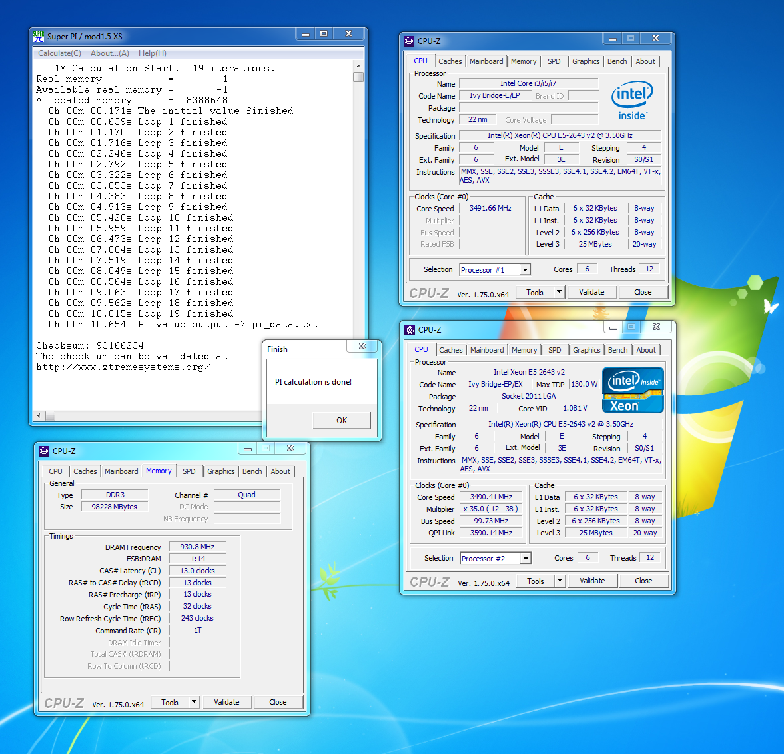This screenshot has width=784, height=754.
Task: Click Close button in top CPU-Z window
Action: pyautogui.click(x=643, y=292)
